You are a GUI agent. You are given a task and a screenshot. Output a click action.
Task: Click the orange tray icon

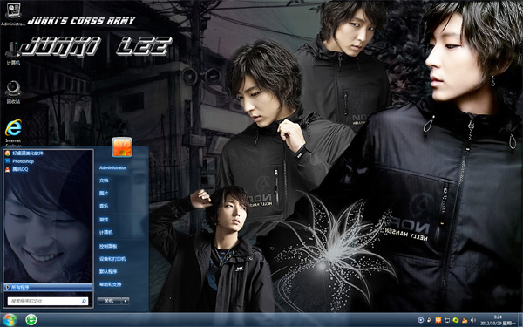coord(438,320)
